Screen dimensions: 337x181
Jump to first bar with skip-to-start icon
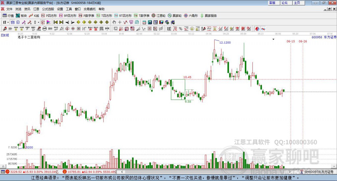[55, 22]
